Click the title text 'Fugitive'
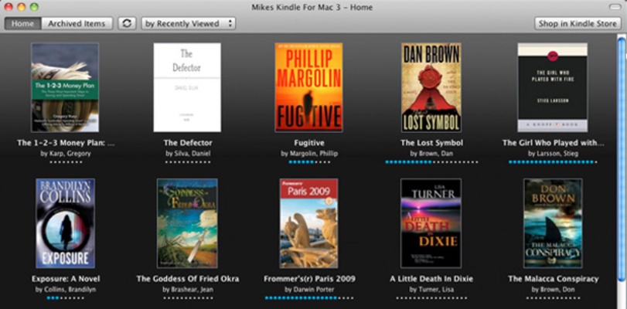The width and height of the screenshot is (627, 309). point(308,143)
